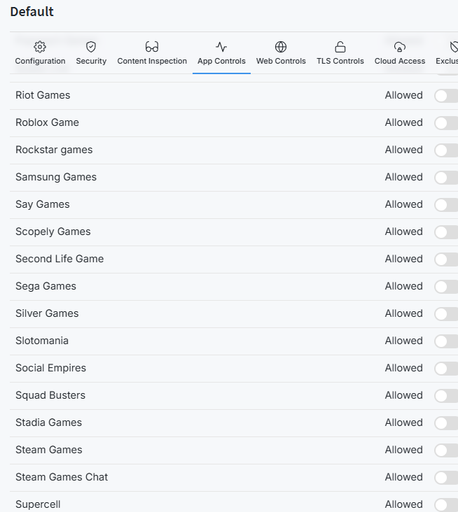Click the Riot Games row name

coord(43,95)
